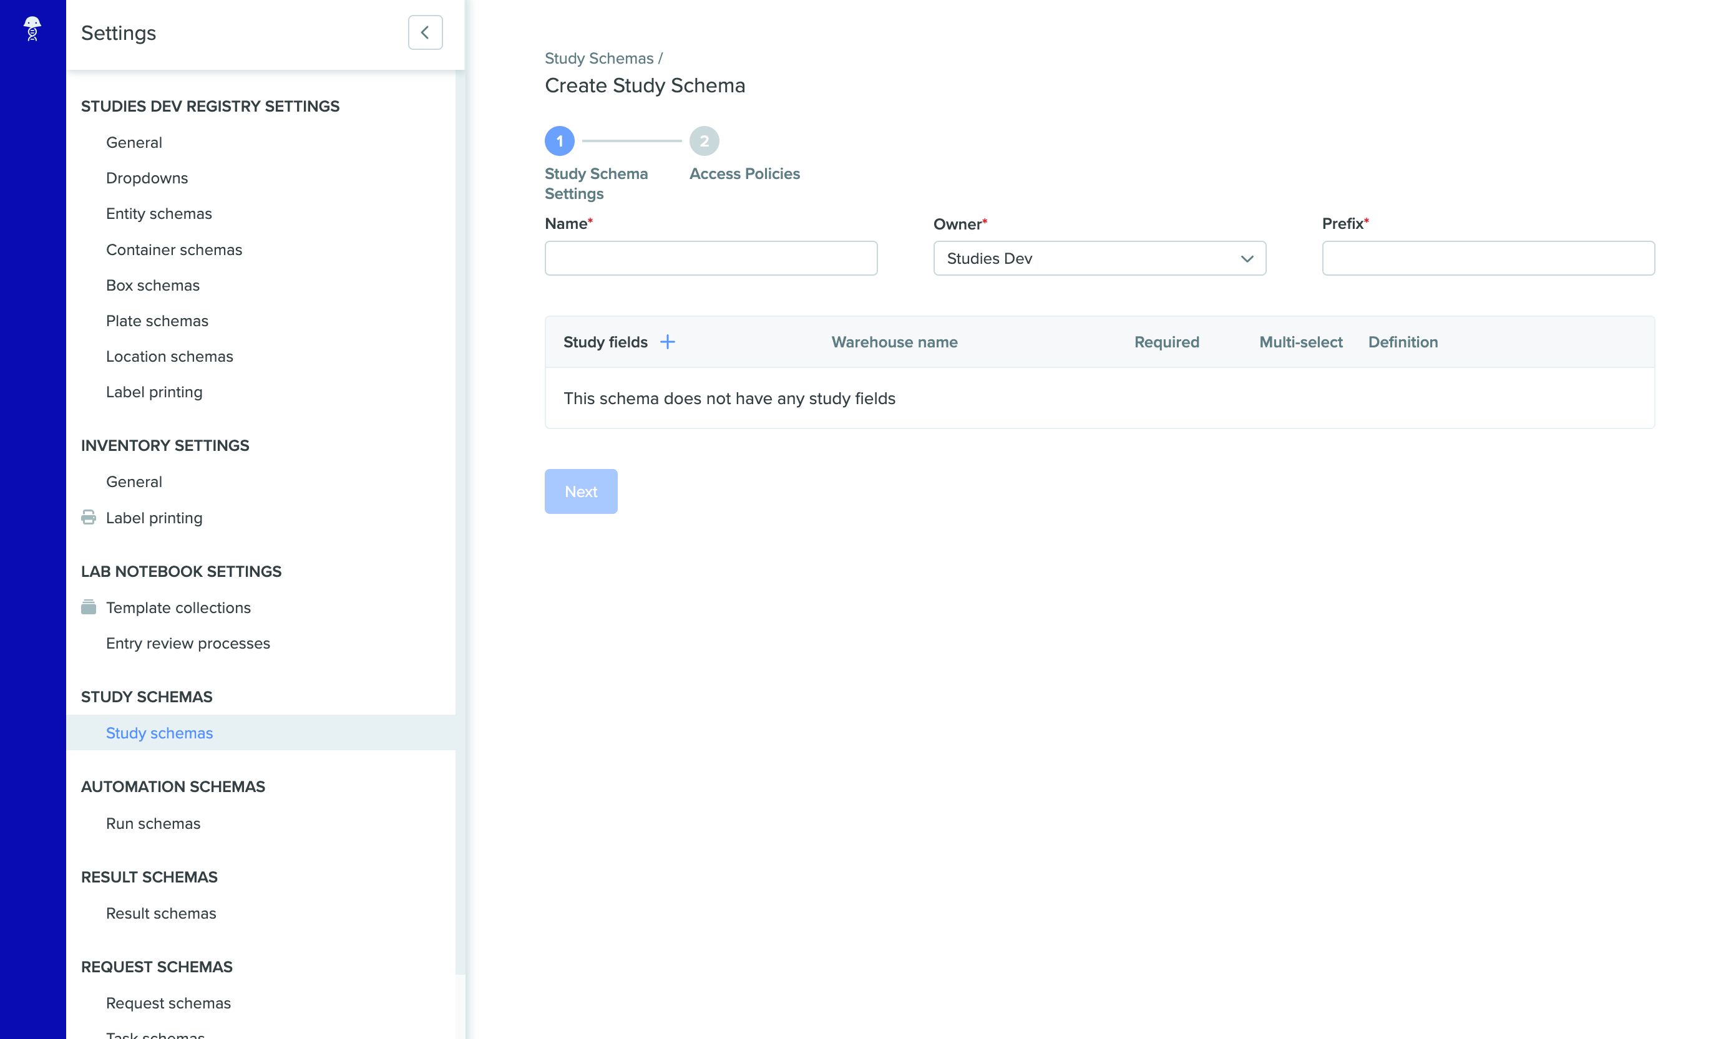The image size is (1731, 1039).
Task: Open Label printing under Registry Settings
Action: (154, 392)
